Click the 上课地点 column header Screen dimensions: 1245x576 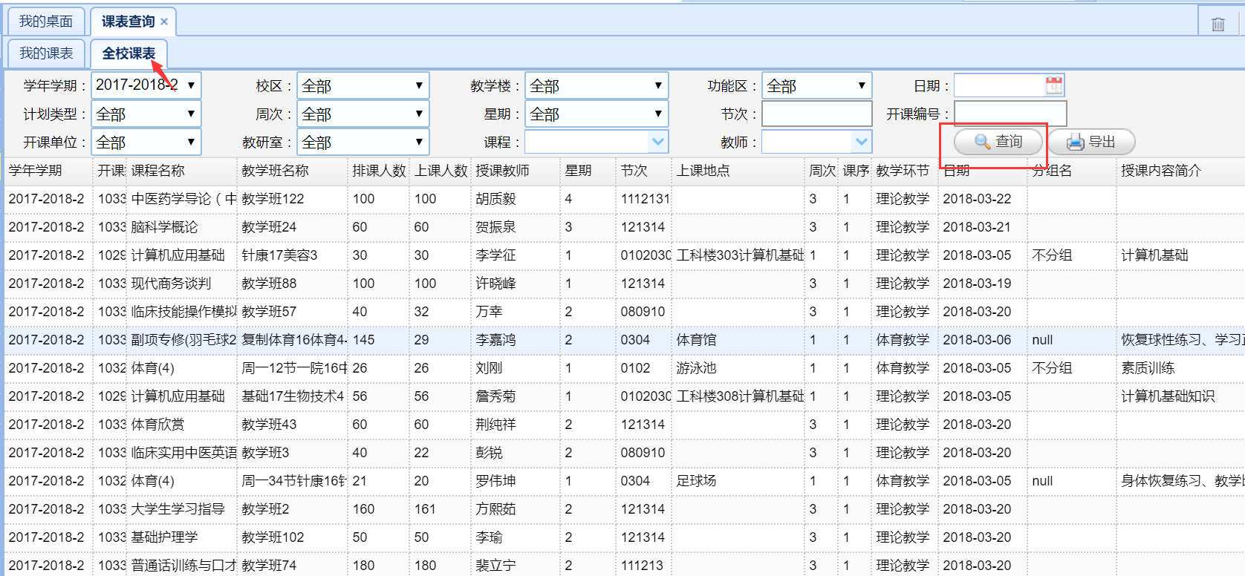pyautogui.click(x=738, y=171)
